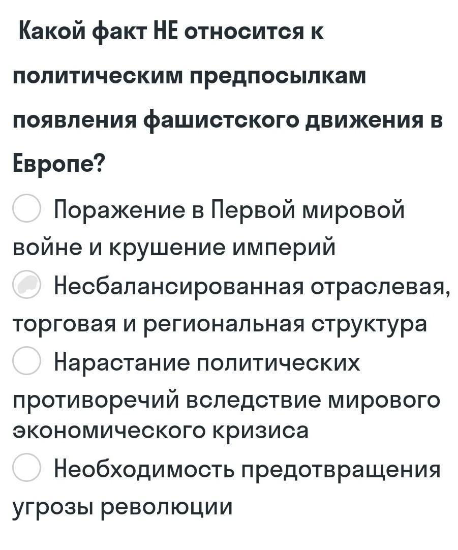The width and height of the screenshot is (458, 550).
Task: Click the line противоречий вследствие мирового
Action: tap(226, 400)
